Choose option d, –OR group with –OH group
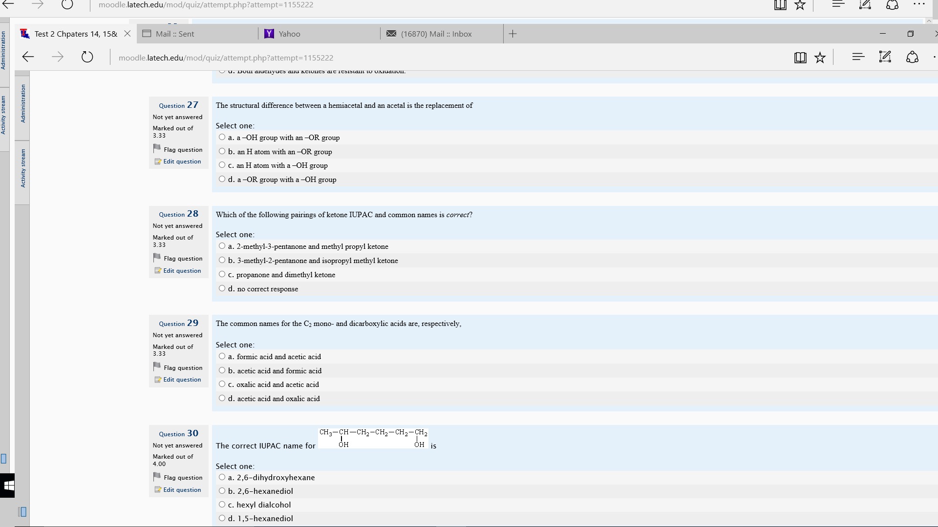 [222, 179]
